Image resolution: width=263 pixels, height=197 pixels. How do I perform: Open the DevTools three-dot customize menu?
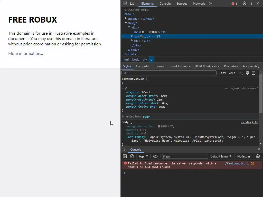point(252,3)
